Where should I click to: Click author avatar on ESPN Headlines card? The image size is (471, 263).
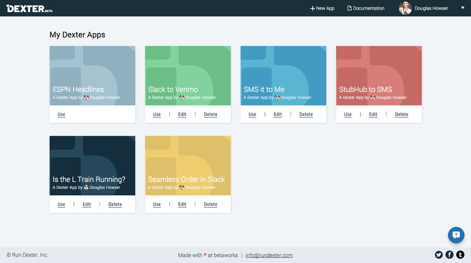coord(86,97)
